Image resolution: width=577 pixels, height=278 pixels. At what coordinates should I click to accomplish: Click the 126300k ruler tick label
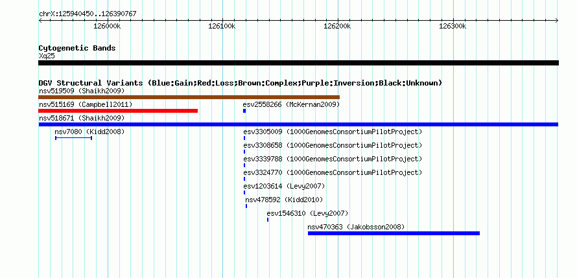click(453, 27)
